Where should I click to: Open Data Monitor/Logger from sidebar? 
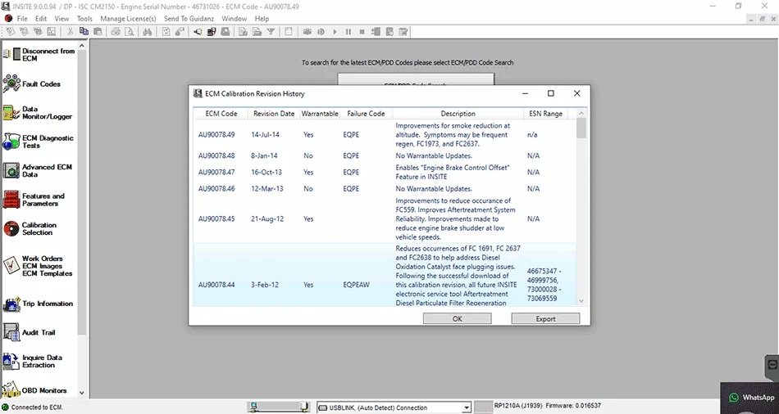(x=11, y=113)
